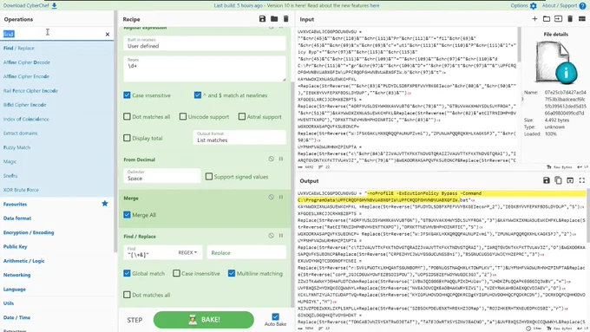Screen dimensions: 590x332
Task: Disable the Merge operation
Action: (271, 197)
